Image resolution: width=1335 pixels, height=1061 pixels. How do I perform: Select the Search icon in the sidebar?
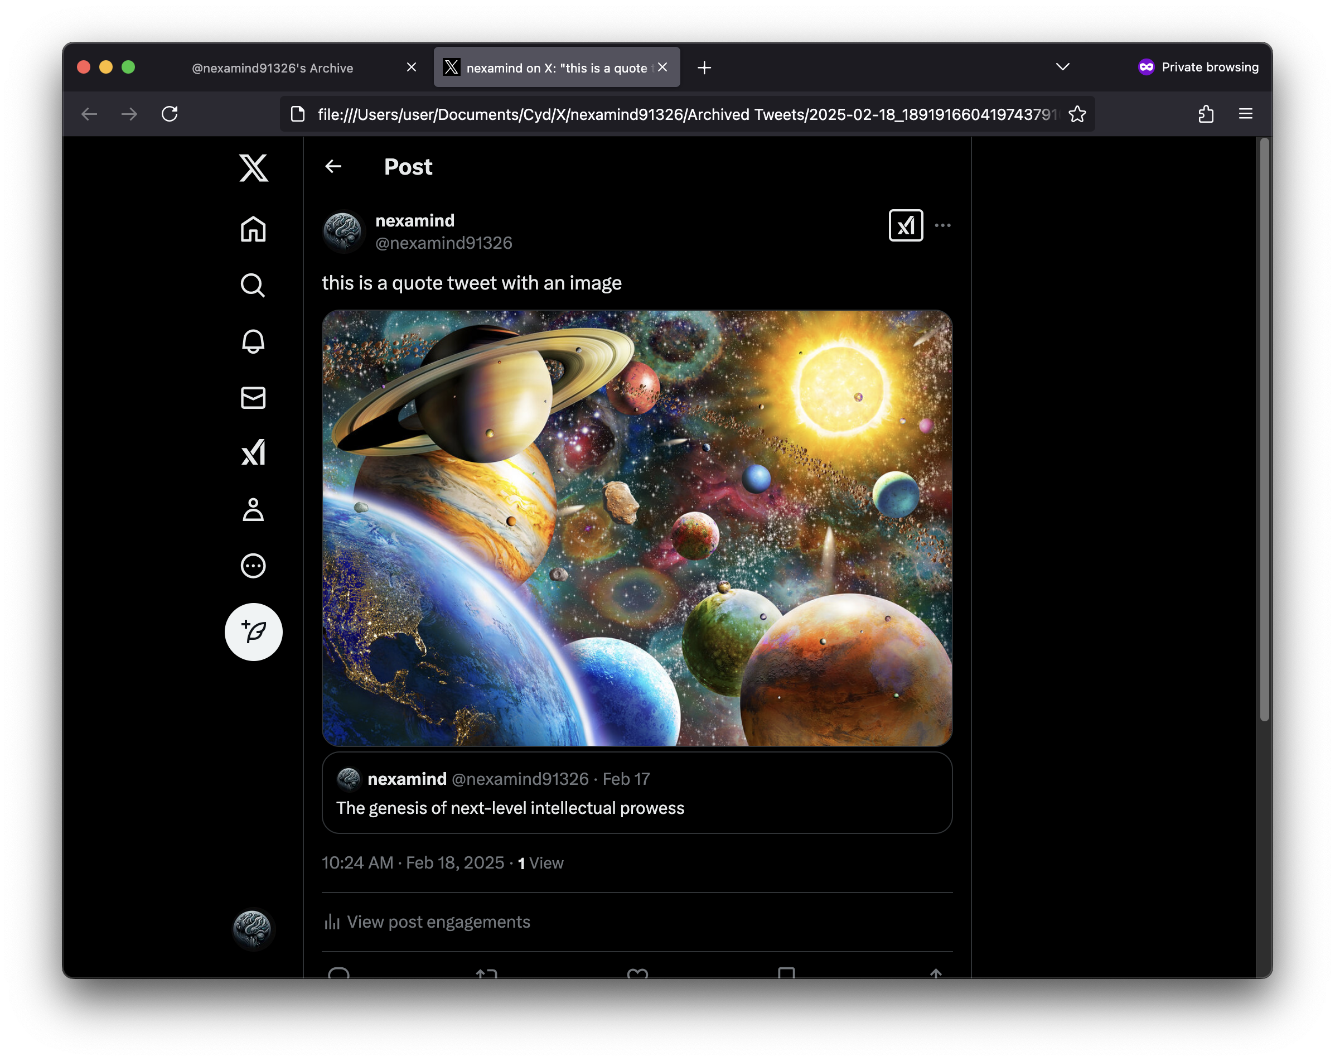(253, 285)
